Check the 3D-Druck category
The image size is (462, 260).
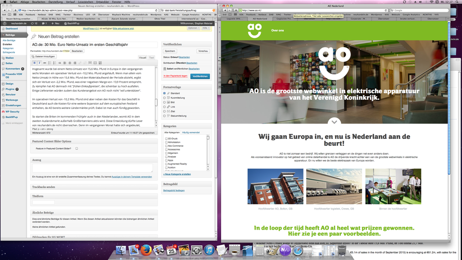click(x=166, y=138)
